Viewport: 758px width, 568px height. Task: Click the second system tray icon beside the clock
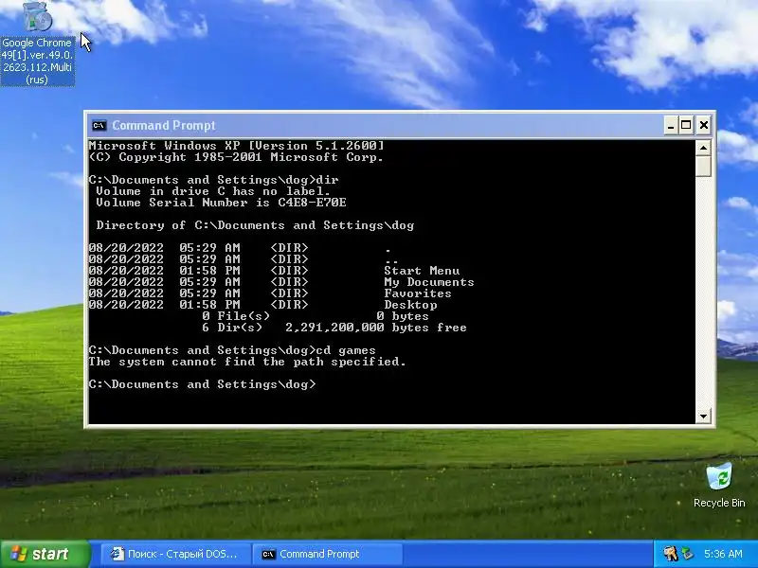coord(687,554)
